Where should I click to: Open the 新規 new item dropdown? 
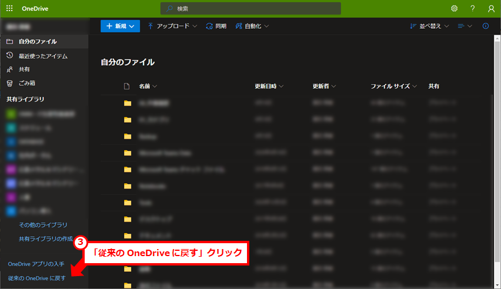pos(120,26)
